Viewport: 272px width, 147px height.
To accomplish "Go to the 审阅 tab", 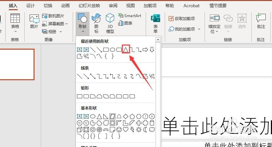I will [113, 6].
